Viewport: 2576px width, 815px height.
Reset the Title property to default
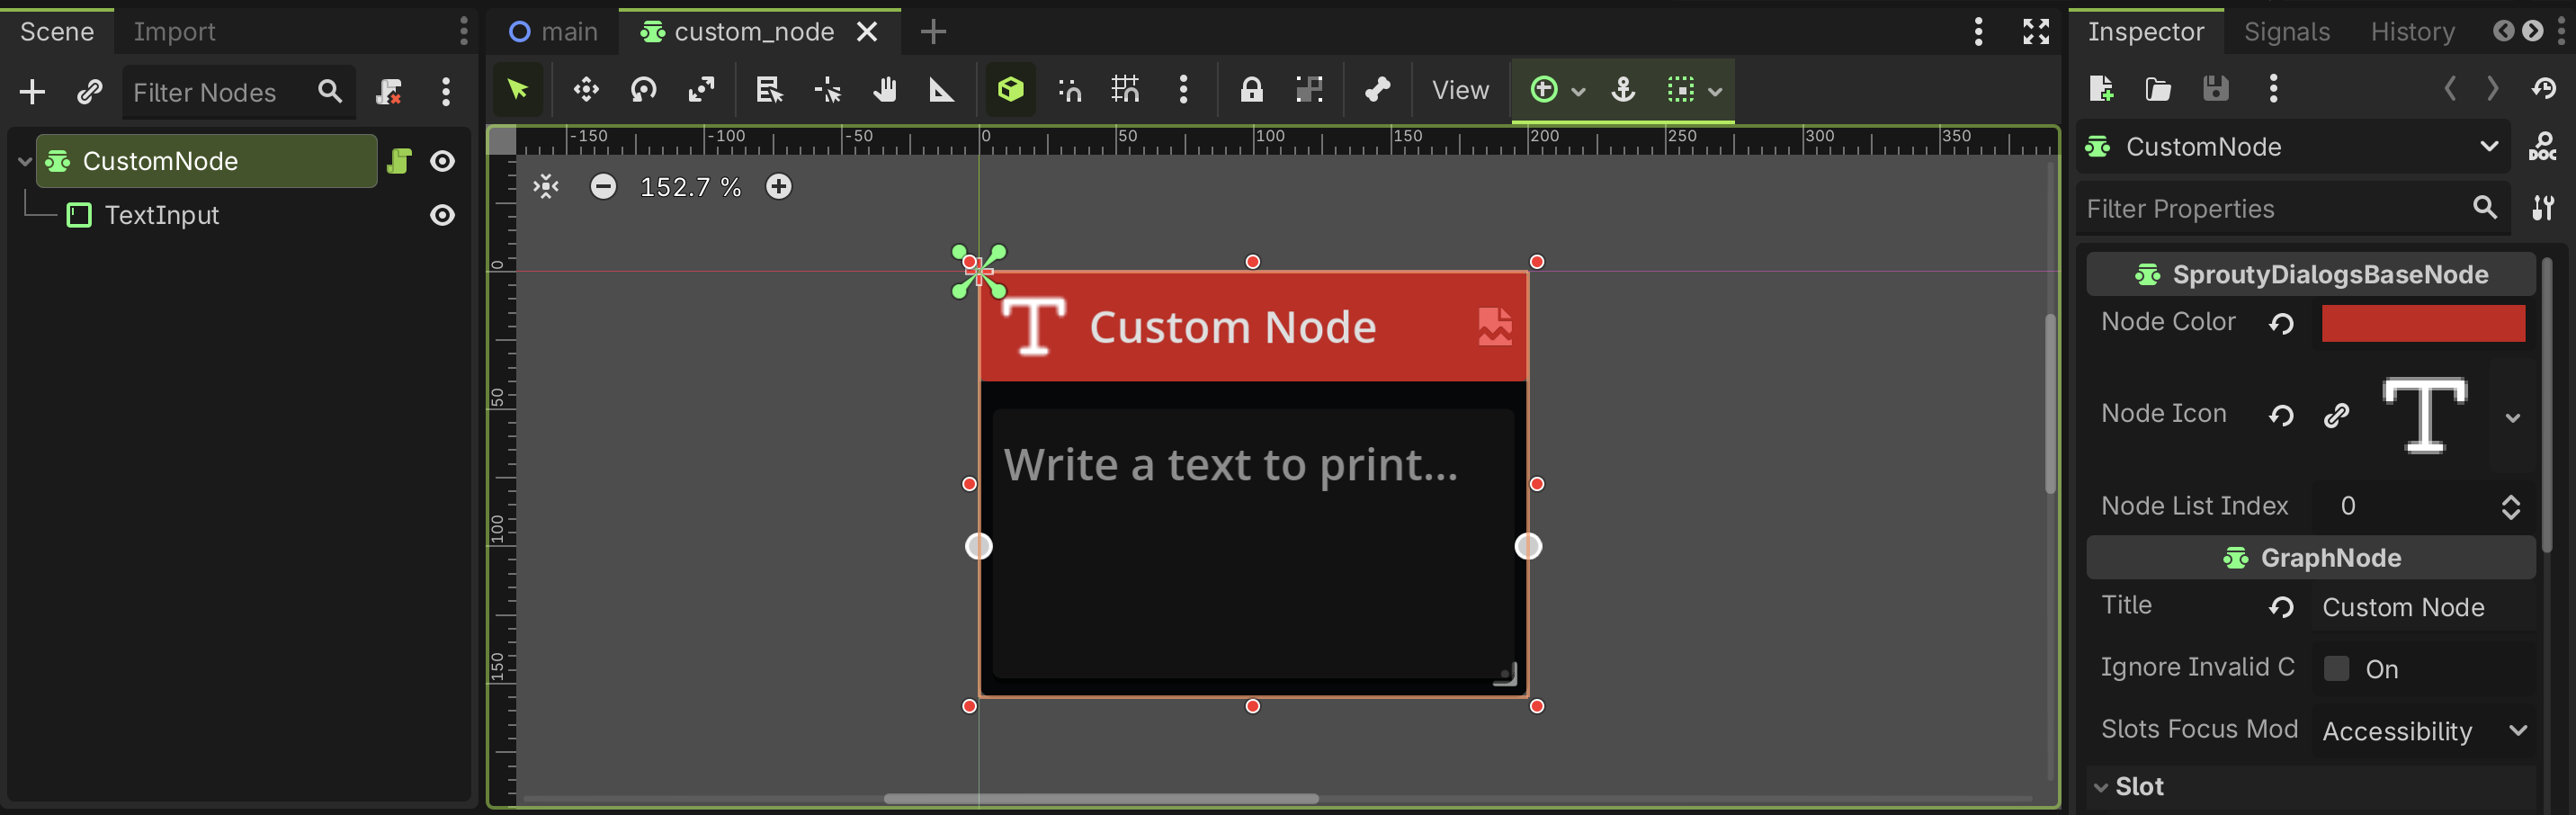[2283, 607]
